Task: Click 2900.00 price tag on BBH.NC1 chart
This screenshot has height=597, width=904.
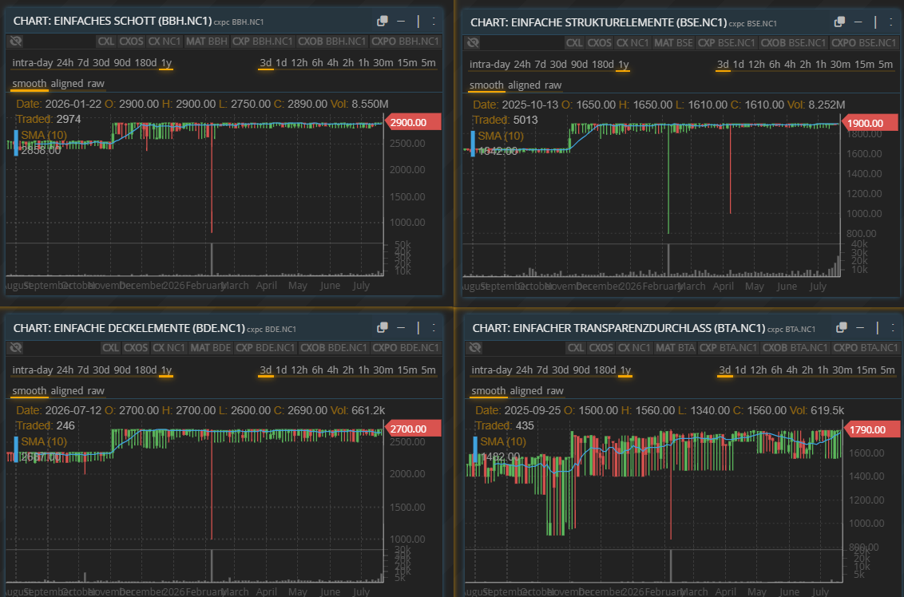Action: pyautogui.click(x=411, y=122)
